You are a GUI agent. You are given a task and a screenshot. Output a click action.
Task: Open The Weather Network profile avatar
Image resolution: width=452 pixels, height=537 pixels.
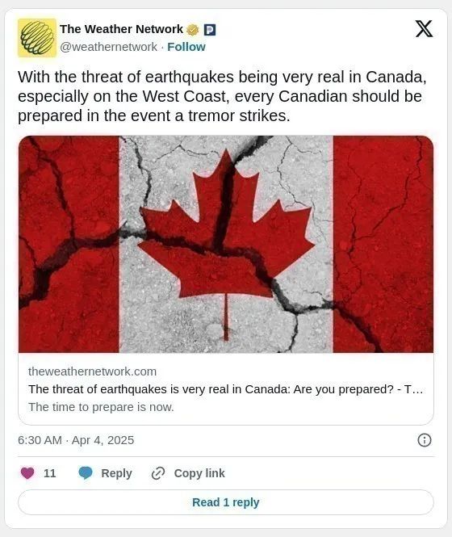point(37,38)
